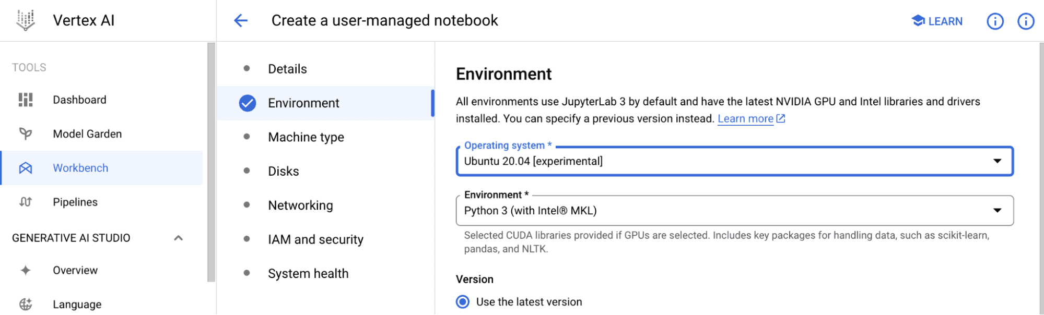The image size is (1044, 315).
Task: Click the Environment page heading
Action: click(503, 74)
